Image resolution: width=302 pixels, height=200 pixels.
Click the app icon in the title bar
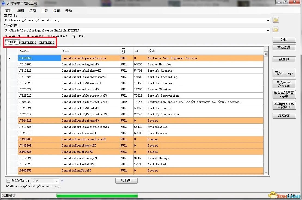[4, 3]
